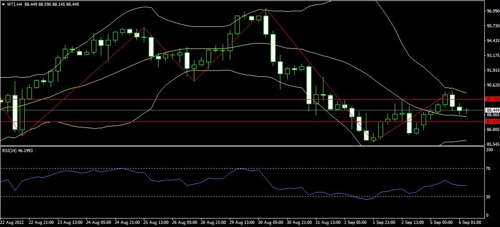Click the 93.175 price axis label
The height and width of the screenshot is (227, 500).
tap(493, 55)
